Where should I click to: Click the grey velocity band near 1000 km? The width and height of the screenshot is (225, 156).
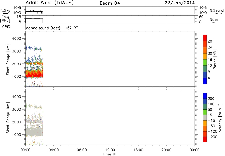pyautogui.click(x=34, y=132)
